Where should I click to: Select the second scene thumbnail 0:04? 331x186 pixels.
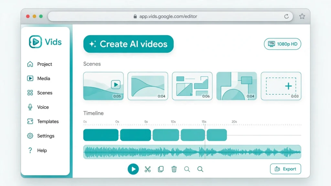148,86
